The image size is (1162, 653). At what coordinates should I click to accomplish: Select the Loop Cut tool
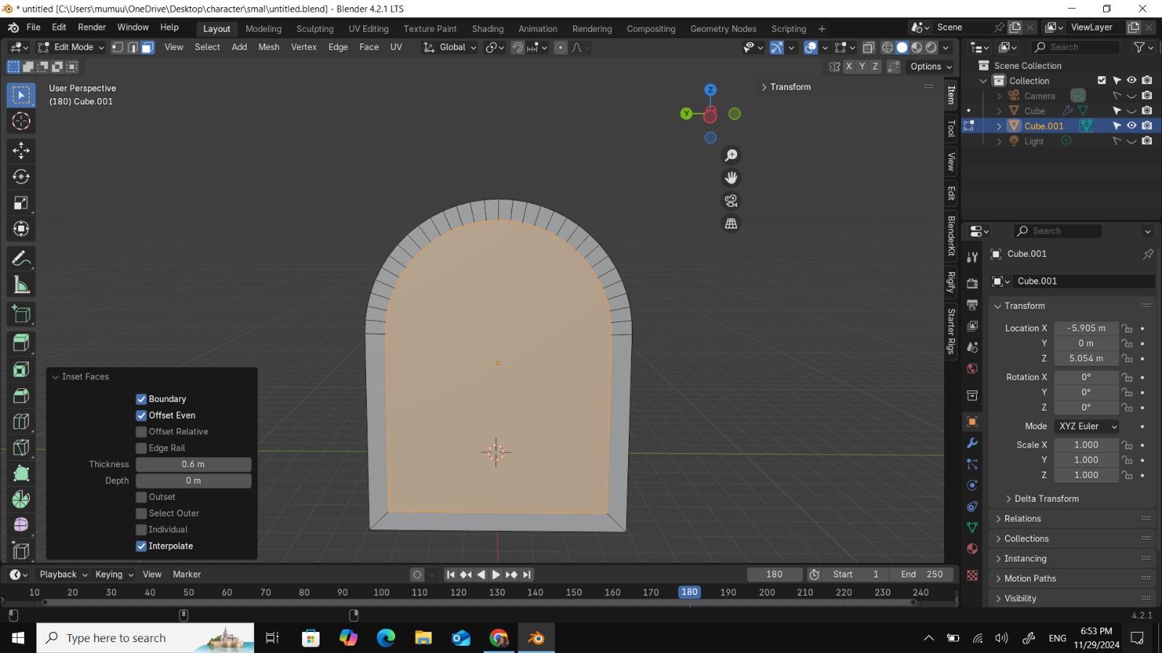[21, 422]
